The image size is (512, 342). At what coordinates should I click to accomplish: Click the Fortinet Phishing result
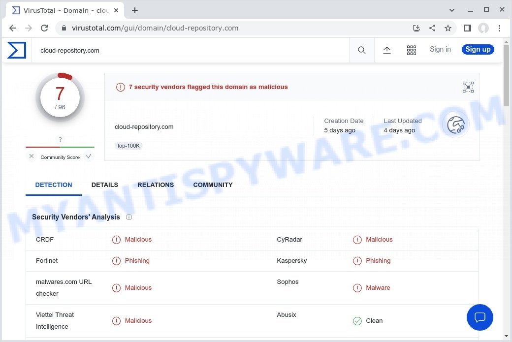pyautogui.click(x=137, y=261)
